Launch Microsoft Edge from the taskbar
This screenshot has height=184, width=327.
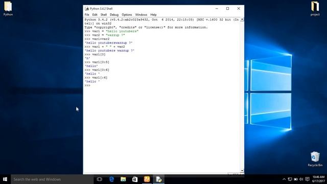[x=111, y=179]
